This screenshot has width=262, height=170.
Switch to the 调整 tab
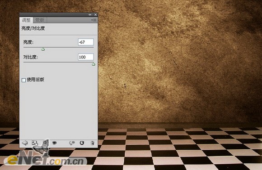point(26,20)
